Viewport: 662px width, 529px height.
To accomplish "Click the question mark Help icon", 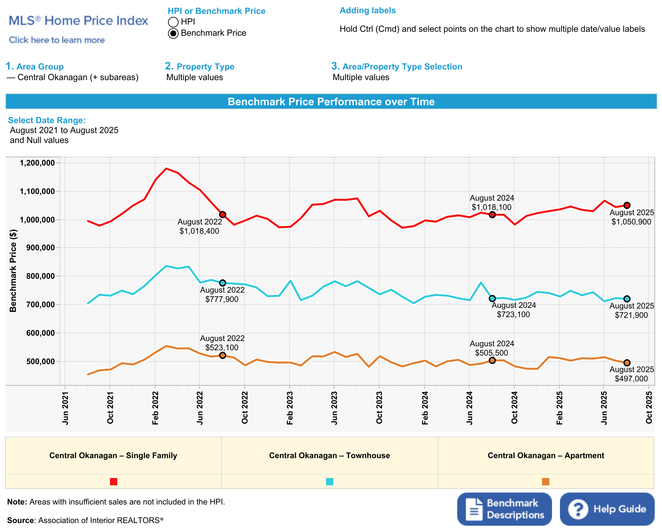I will pyautogui.click(x=578, y=509).
